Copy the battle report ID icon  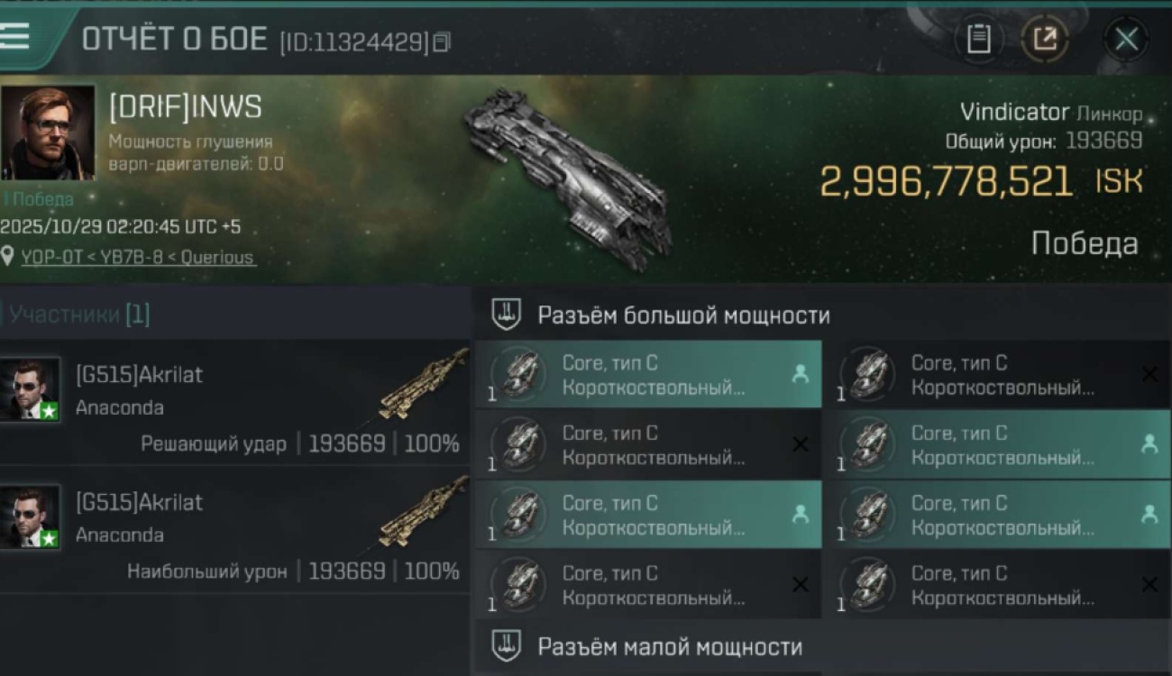441,41
